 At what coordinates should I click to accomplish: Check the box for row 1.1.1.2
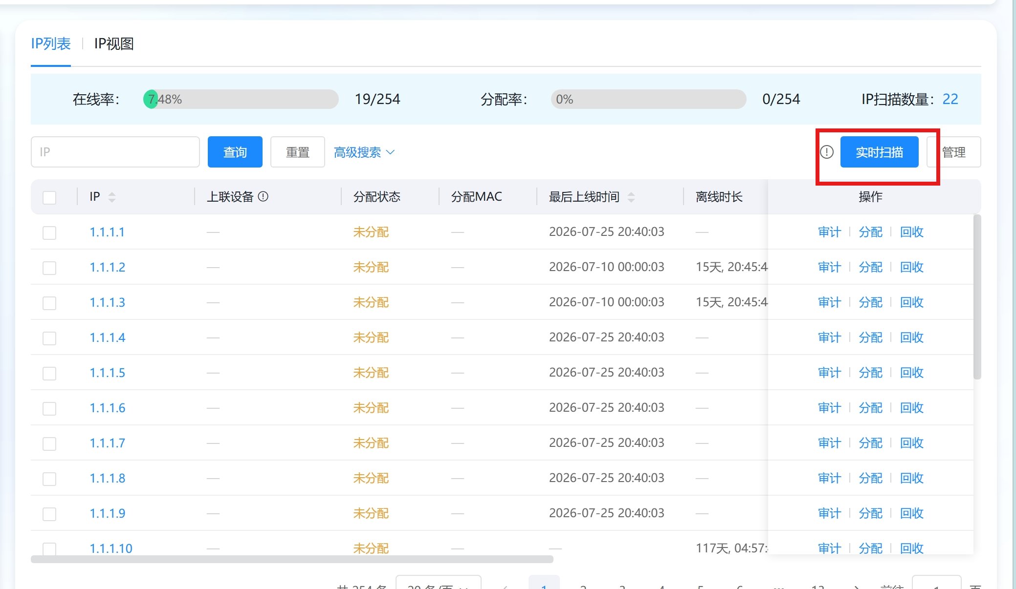[49, 268]
